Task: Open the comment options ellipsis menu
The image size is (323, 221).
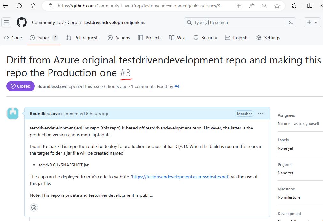Action: point(261,114)
